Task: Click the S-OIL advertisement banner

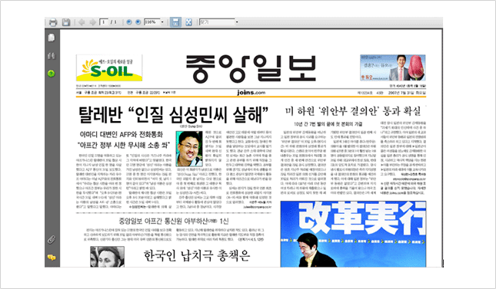Action: tap(109, 67)
